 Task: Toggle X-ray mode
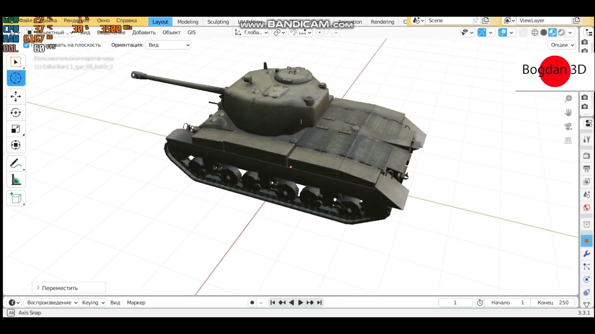[523, 32]
